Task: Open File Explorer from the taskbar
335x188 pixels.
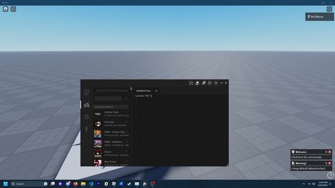Action: pyautogui.click(x=83, y=184)
